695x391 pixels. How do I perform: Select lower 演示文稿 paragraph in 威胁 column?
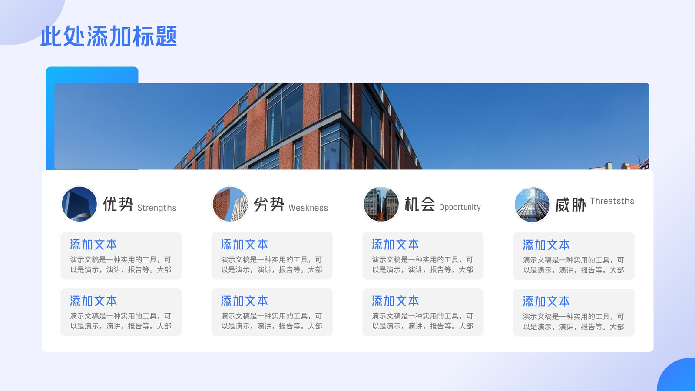pyautogui.click(x=573, y=321)
